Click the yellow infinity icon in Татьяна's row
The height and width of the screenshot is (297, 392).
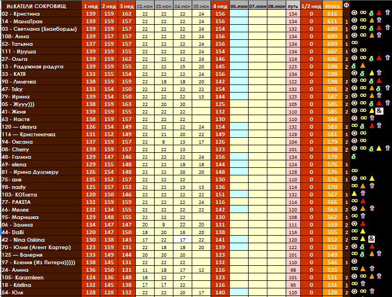pyautogui.click(x=354, y=43)
